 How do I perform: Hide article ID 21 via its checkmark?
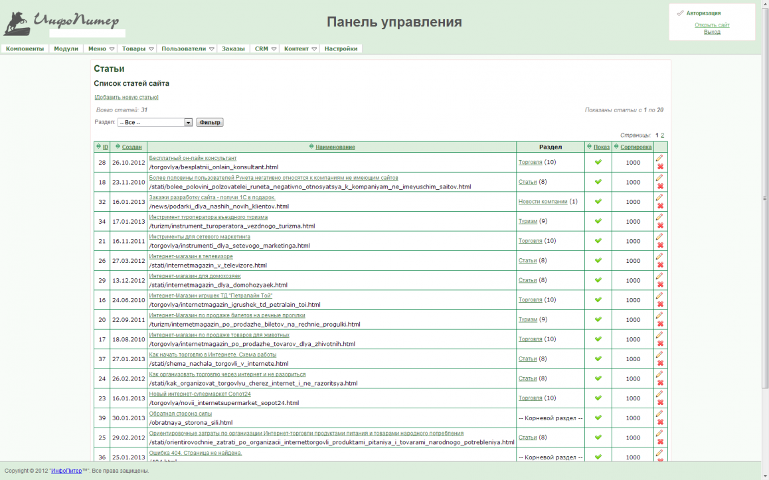pyautogui.click(x=598, y=240)
